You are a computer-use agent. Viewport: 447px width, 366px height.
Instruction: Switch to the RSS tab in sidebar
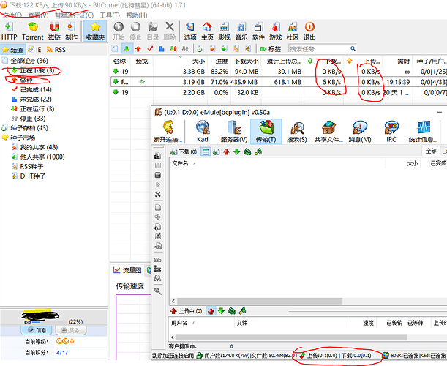coord(56,50)
